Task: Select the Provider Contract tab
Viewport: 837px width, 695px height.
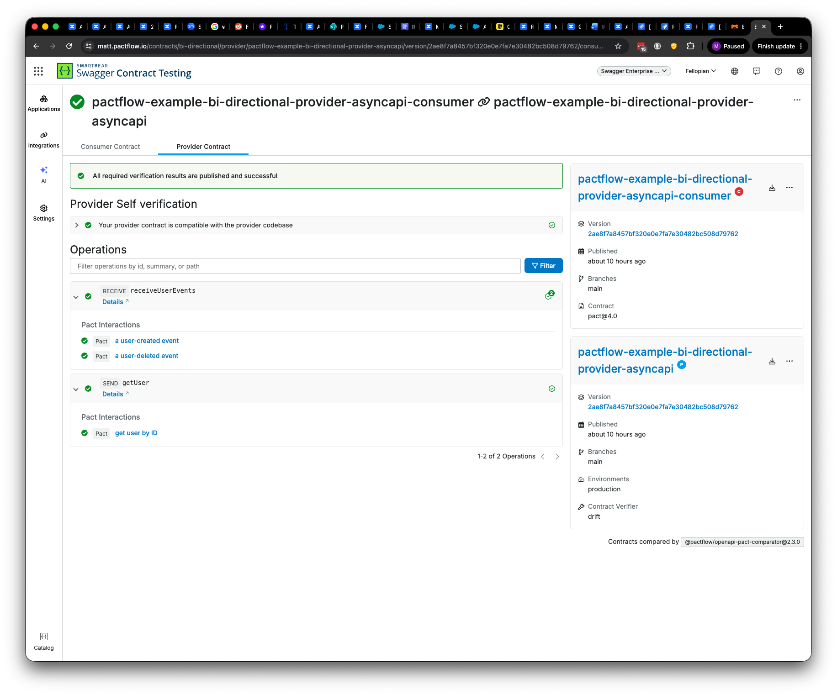Action: [203, 147]
